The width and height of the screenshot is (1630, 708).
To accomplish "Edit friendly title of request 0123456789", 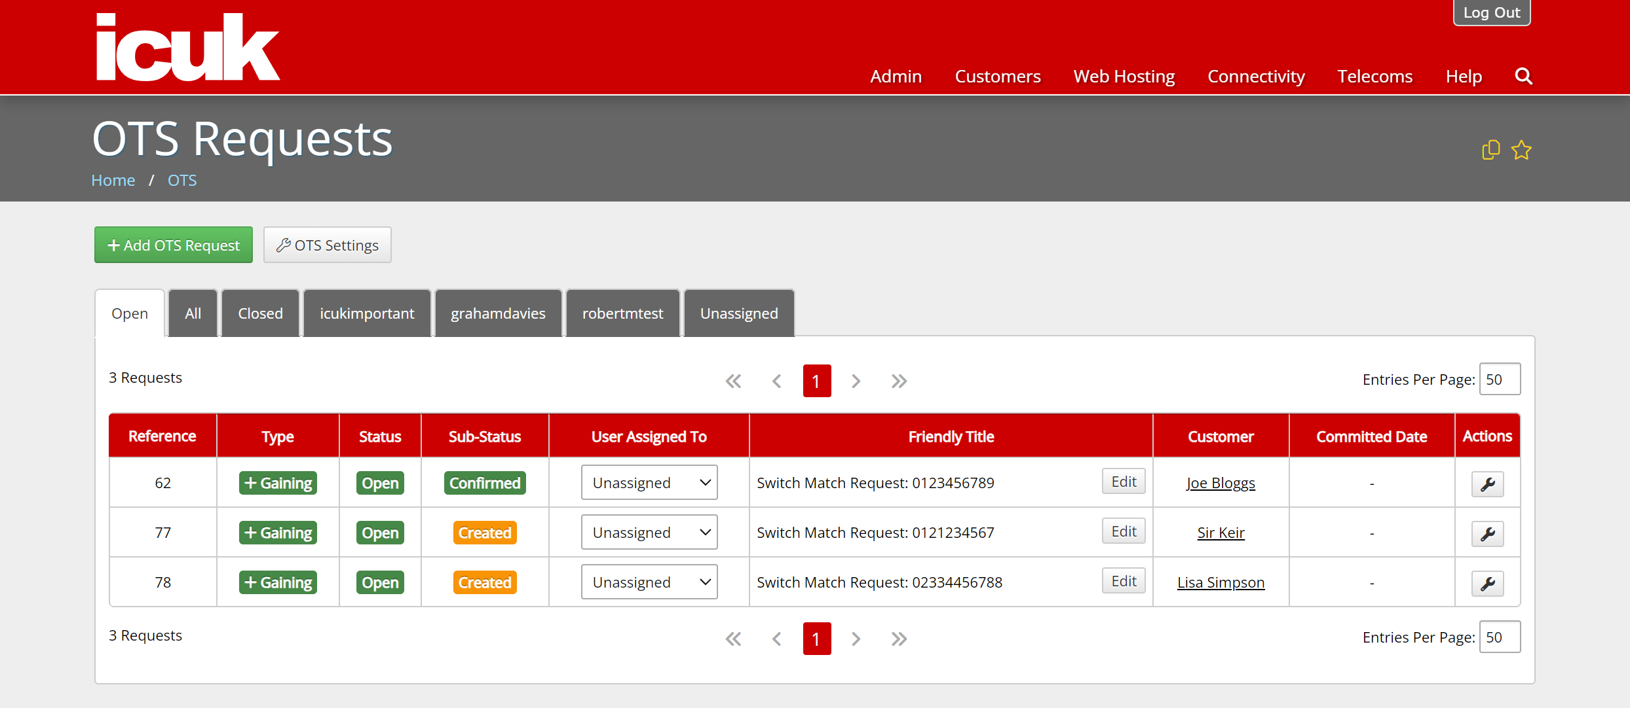I will coord(1124,482).
